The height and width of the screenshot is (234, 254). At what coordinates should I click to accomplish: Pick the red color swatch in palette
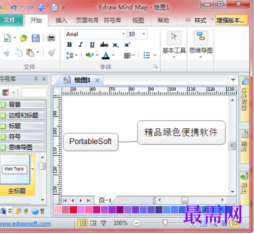point(73,210)
